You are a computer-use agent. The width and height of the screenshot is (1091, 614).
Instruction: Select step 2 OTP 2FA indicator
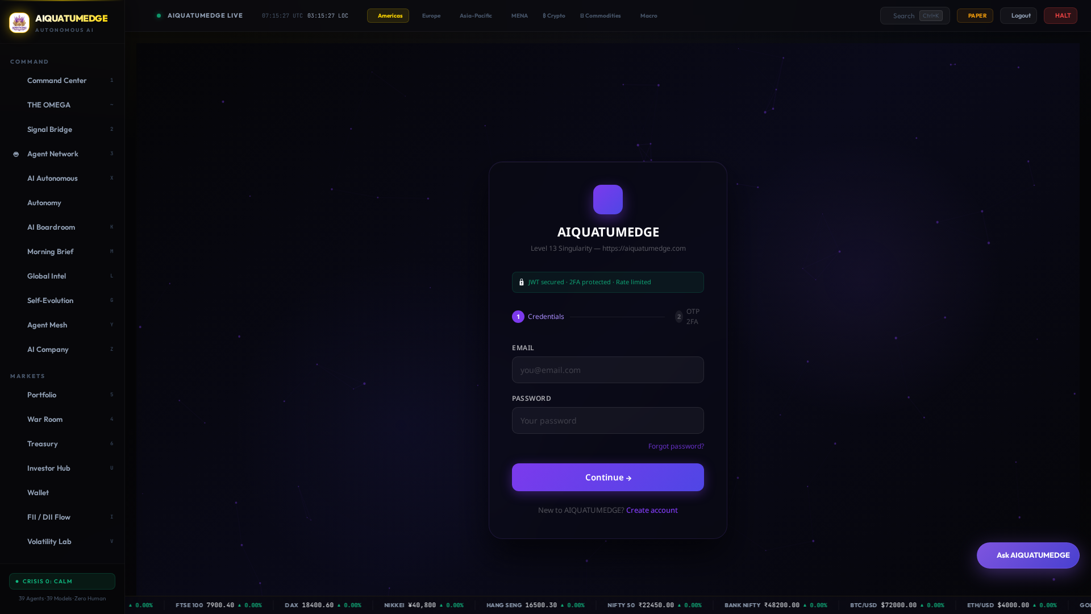(688, 317)
